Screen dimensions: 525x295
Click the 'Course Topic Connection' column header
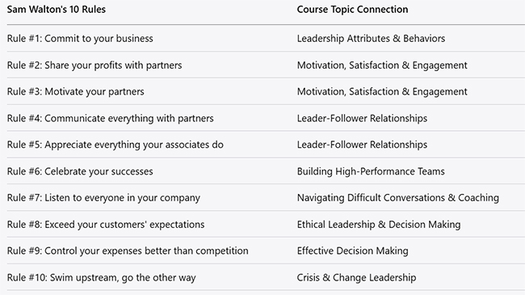pyautogui.click(x=352, y=10)
